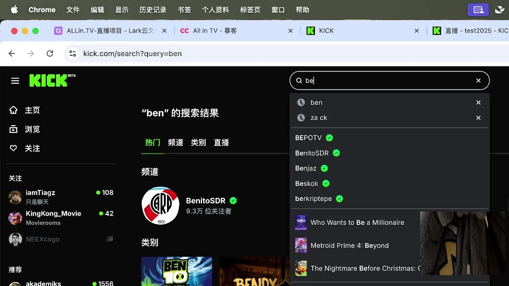Close the KICK tab
This screenshot has height=286, width=509.
coord(416,31)
